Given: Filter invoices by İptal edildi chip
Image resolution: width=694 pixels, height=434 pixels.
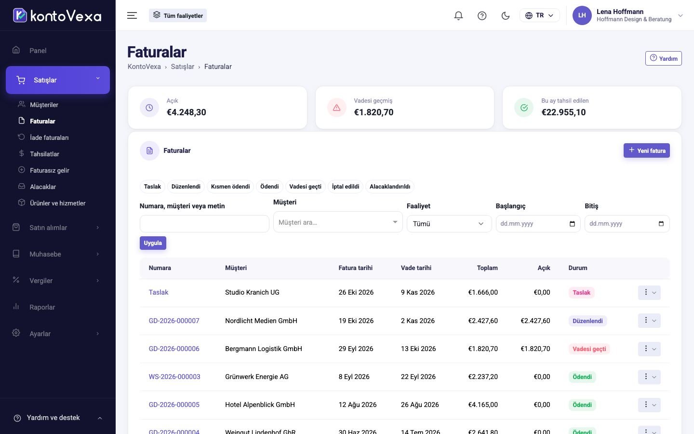Looking at the screenshot, I should pos(346,187).
